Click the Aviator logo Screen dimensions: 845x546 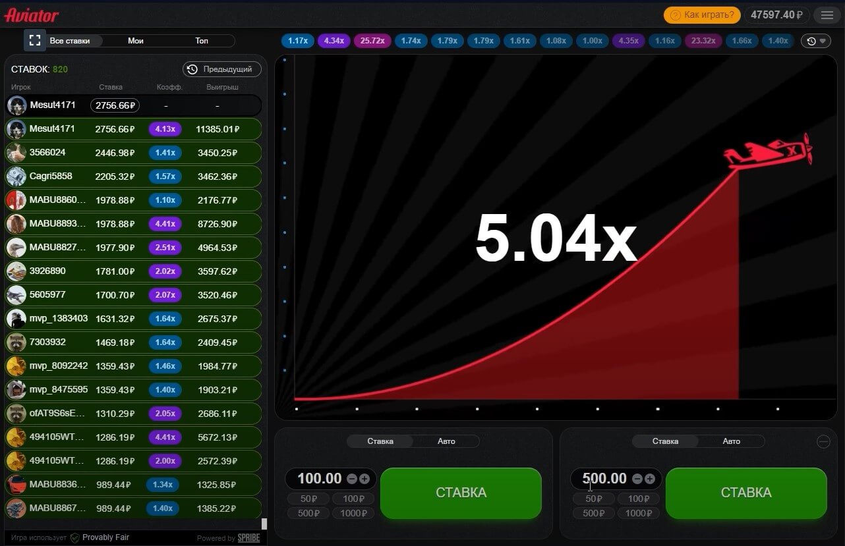32,15
